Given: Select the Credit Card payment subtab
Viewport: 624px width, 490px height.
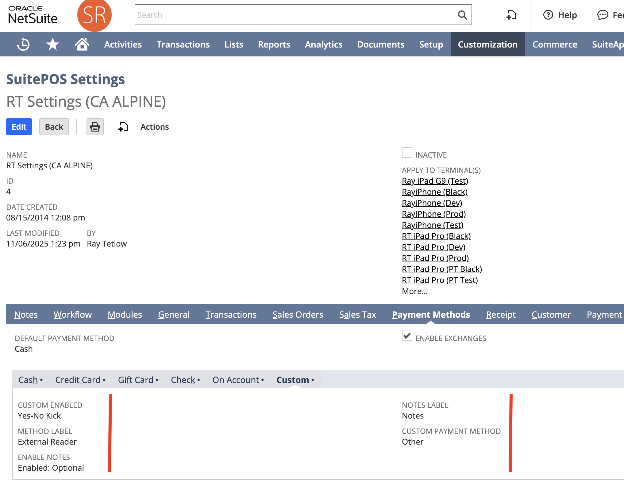Looking at the screenshot, I should (x=78, y=380).
